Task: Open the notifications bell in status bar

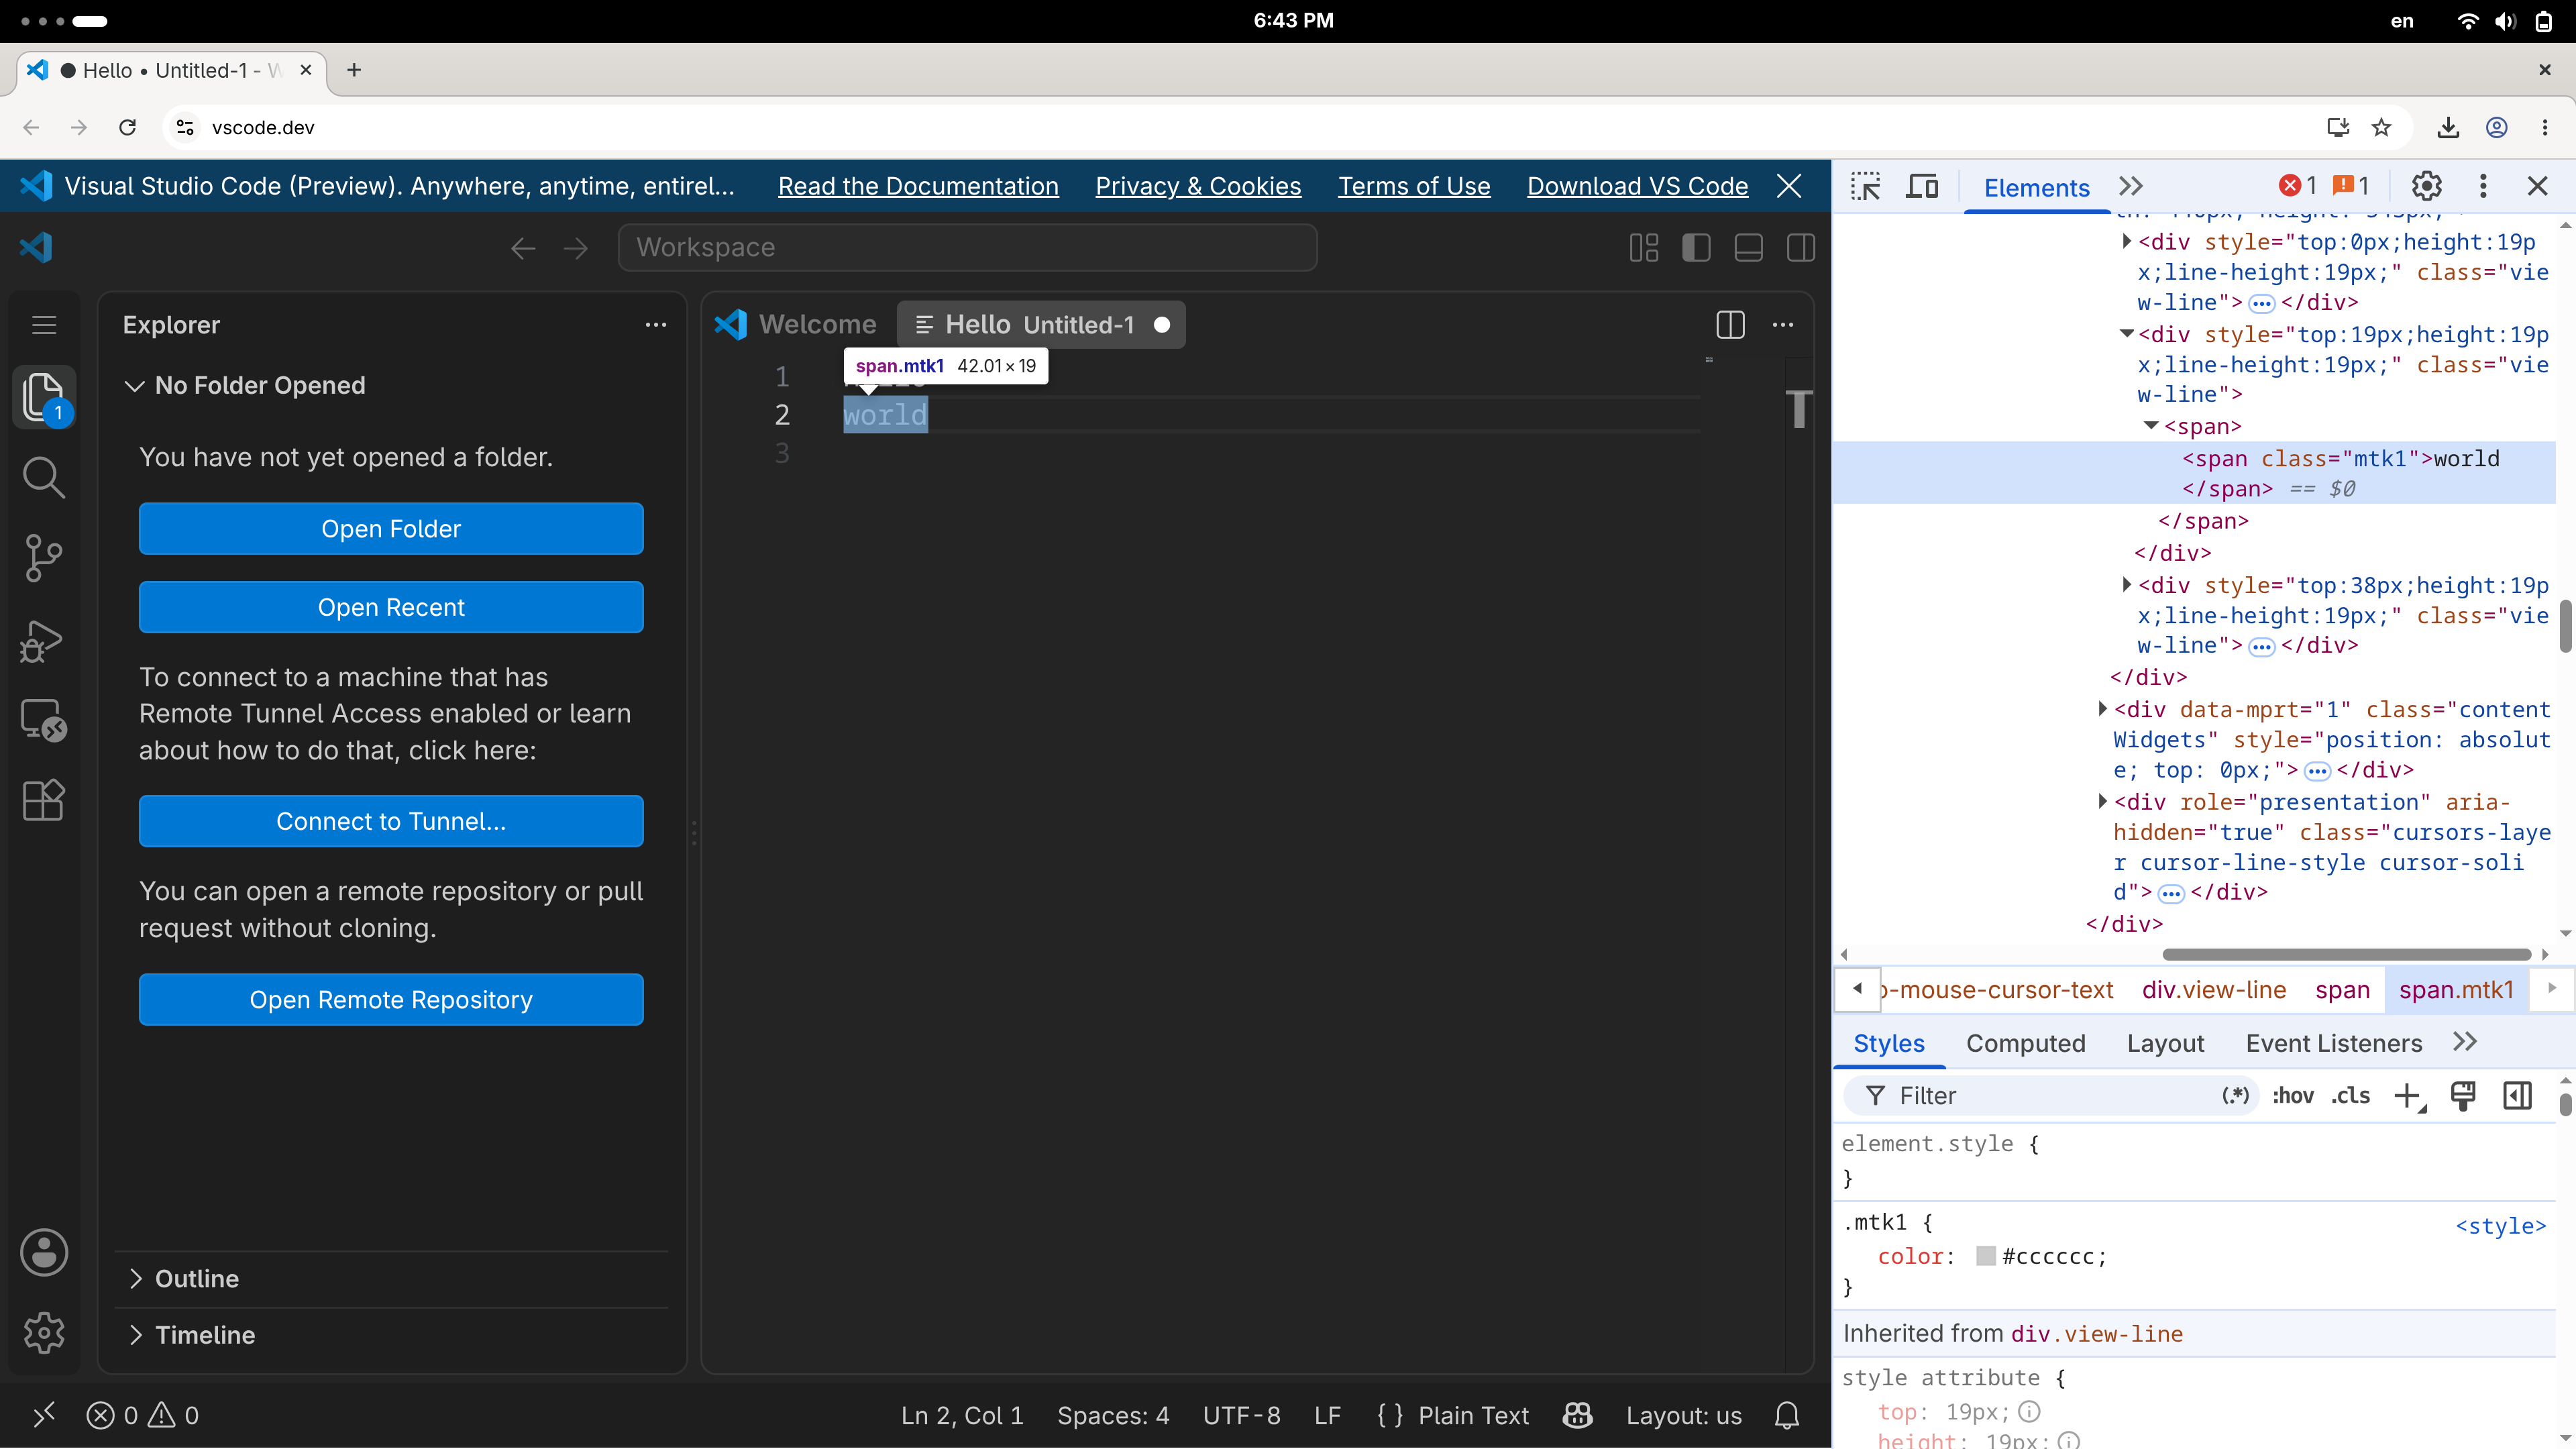Action: (1787, 1415)
